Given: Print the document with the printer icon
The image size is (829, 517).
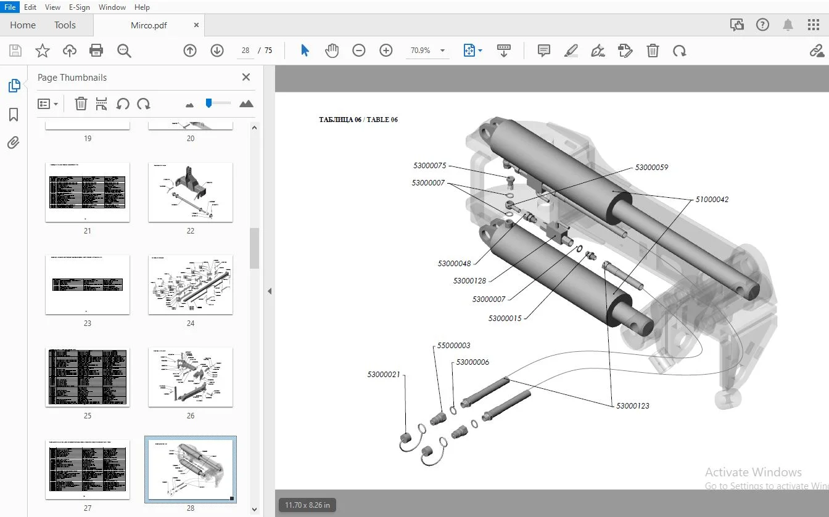Looking at the screenshot, I should pyautogui.click(x=96, y=51).
